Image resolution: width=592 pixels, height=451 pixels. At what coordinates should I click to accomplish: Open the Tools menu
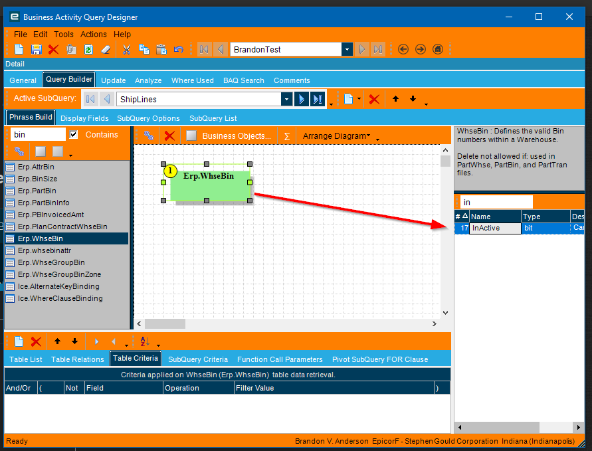63,35
